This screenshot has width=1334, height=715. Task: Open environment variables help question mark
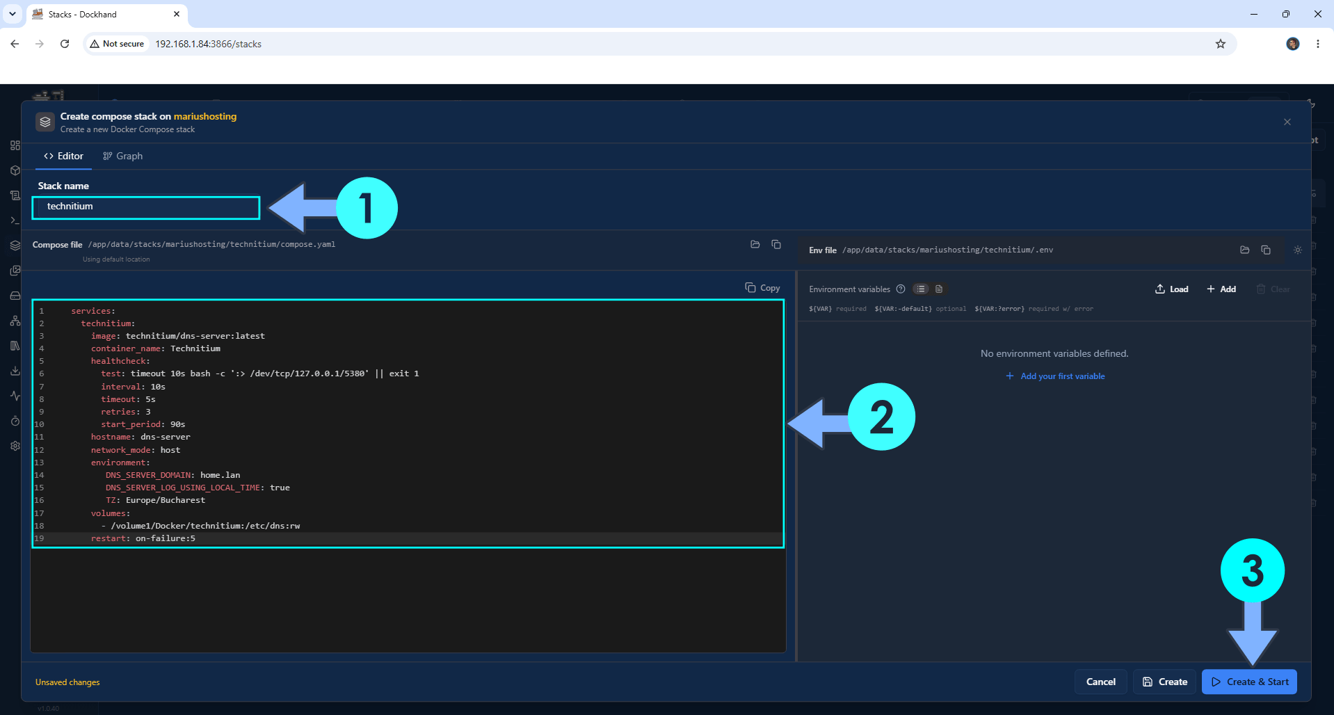pos(901,289)
